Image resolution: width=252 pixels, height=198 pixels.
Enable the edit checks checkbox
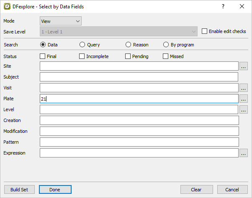pos(205,31)
